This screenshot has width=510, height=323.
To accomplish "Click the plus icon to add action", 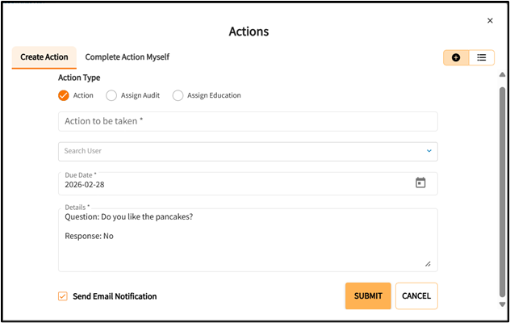I will 456,58.
